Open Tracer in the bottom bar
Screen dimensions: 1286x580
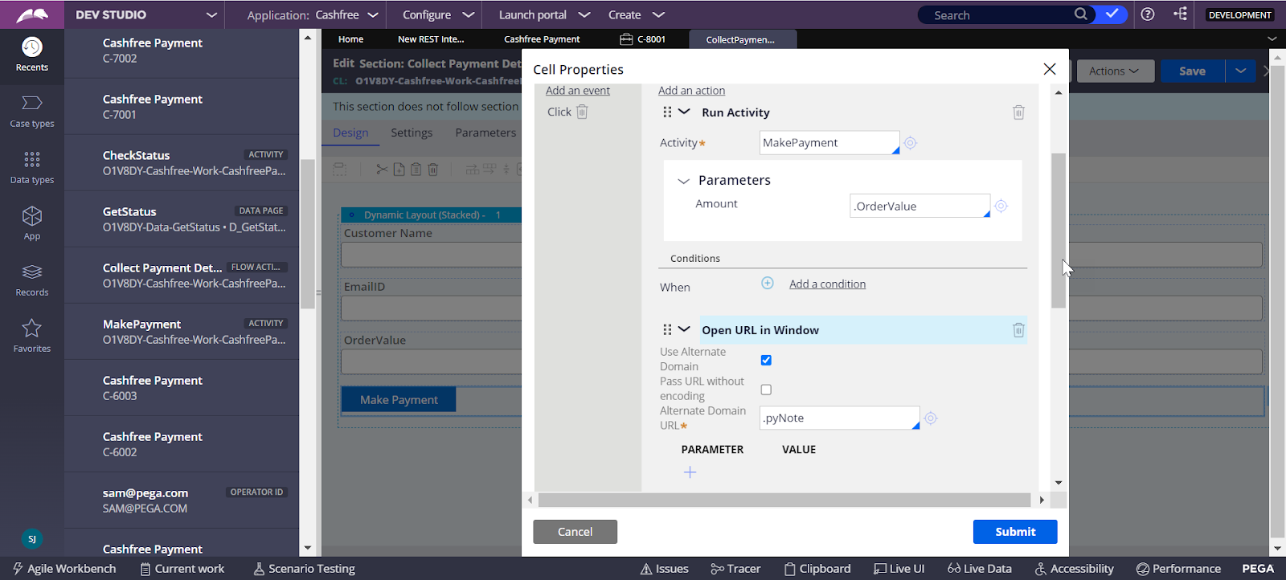735,569
